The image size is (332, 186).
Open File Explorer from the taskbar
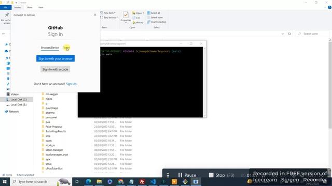pyautogui.click(x=99, y=181)
